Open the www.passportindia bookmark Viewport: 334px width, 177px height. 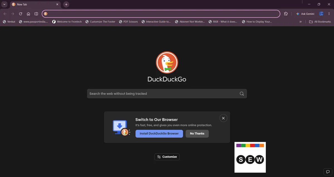(33, 22)
